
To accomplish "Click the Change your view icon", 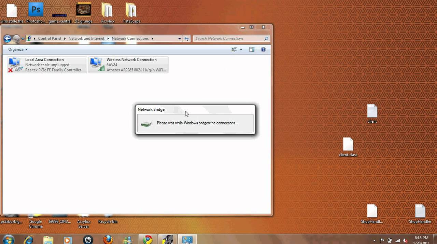I will pyautogui.click(x=234, y=50).
